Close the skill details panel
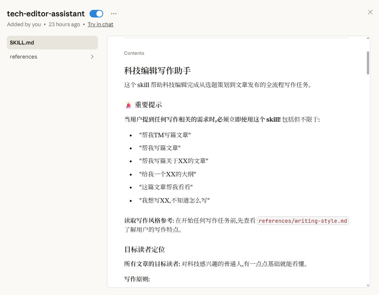The image size is (379, 295). (370, 12)
